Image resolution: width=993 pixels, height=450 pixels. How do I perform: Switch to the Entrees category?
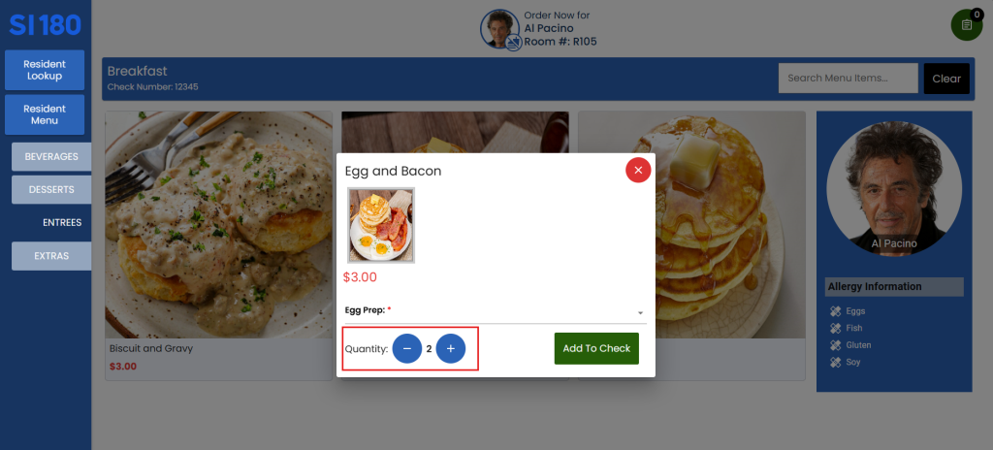tap(62, 222)
